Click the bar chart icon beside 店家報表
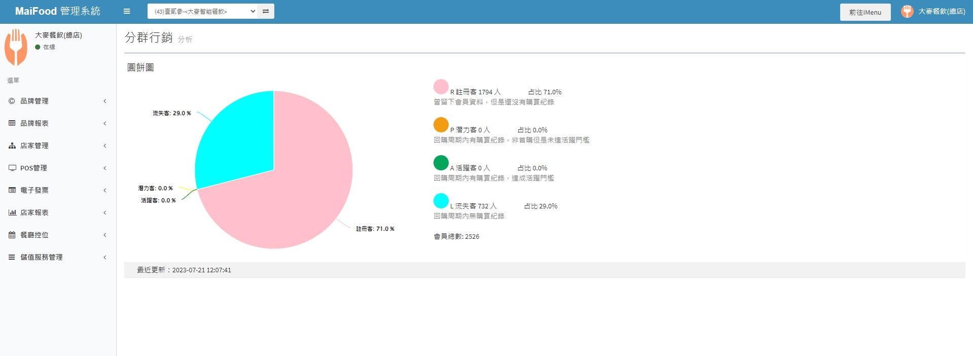 tap(12, 212)
